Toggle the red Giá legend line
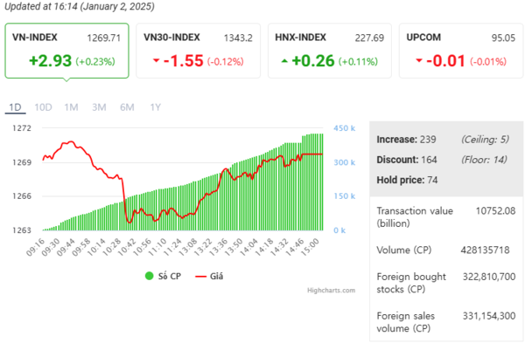525x343 pixels. click(x=201, y=276)
